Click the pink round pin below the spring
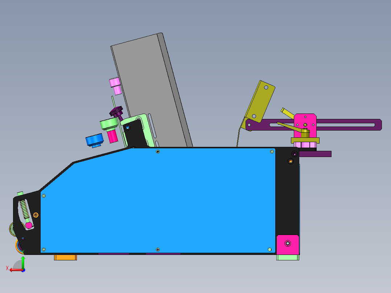The width and height of the screenshot is (391, 293). [29, 225]
